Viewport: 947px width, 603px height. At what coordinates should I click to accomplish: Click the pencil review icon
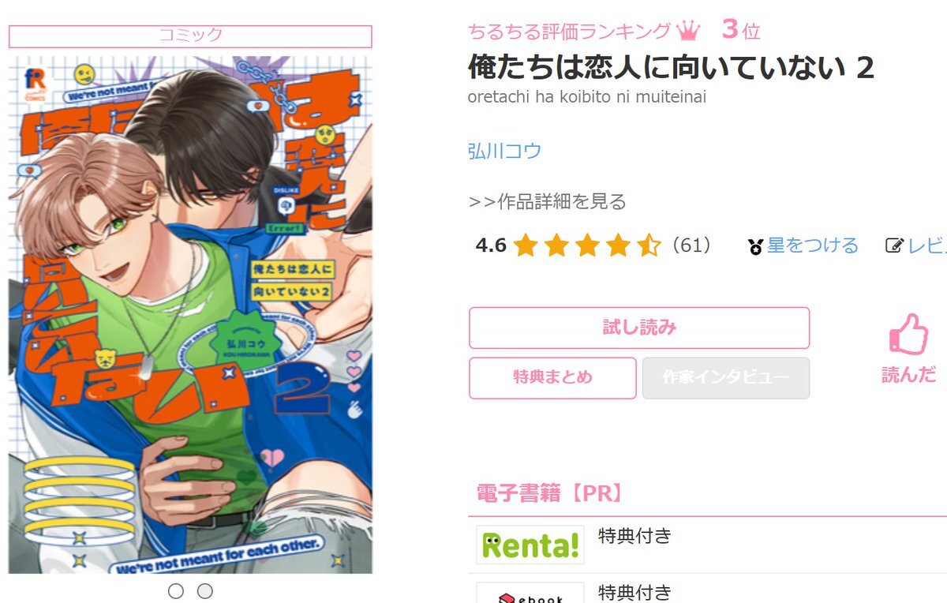(894, 245)
